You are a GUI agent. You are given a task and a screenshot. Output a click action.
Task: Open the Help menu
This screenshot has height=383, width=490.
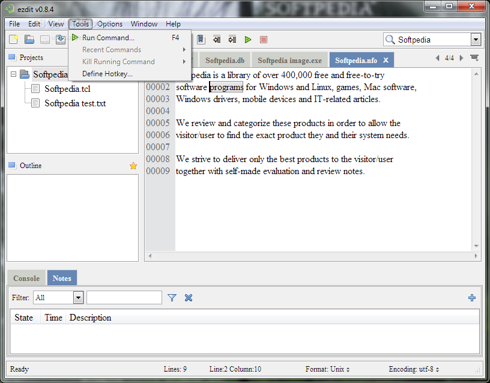coord(173,24)
